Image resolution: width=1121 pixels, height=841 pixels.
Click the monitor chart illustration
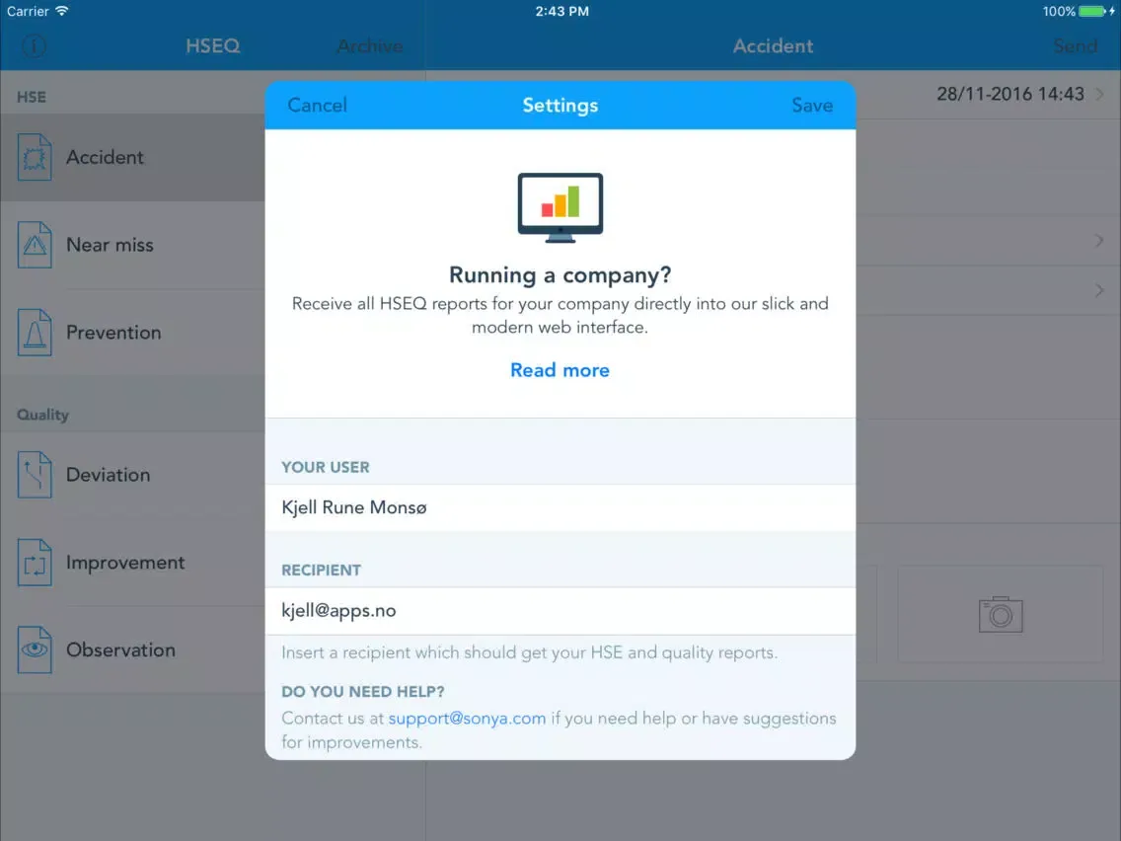560,206
